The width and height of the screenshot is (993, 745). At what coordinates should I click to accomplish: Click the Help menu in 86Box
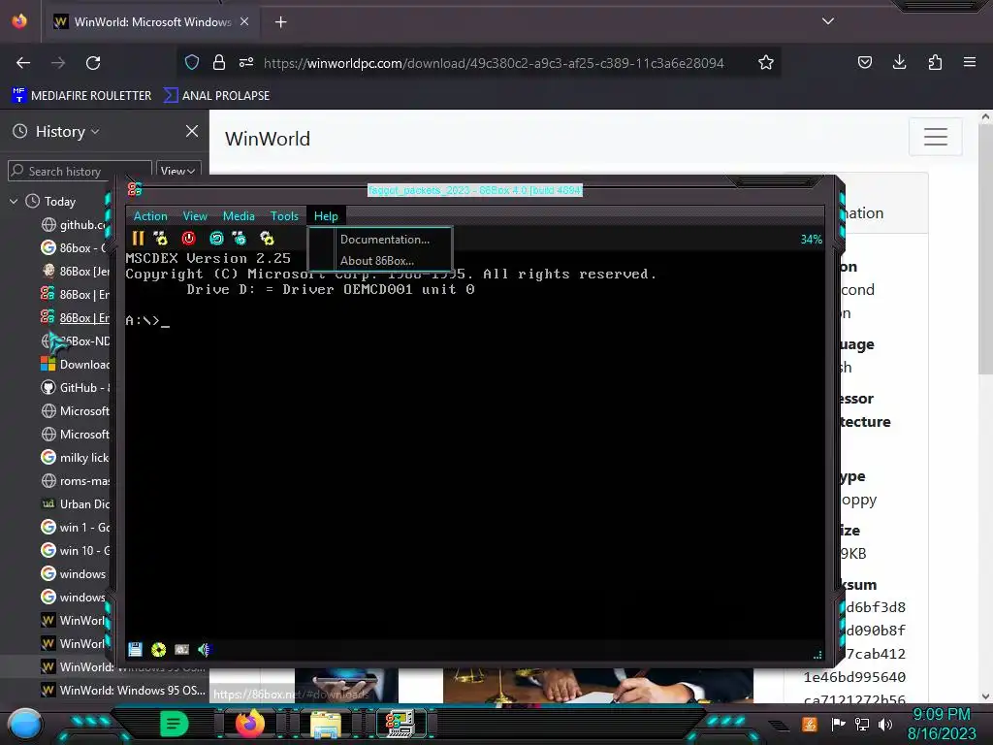pyautogui.click(x=326, y=216)
